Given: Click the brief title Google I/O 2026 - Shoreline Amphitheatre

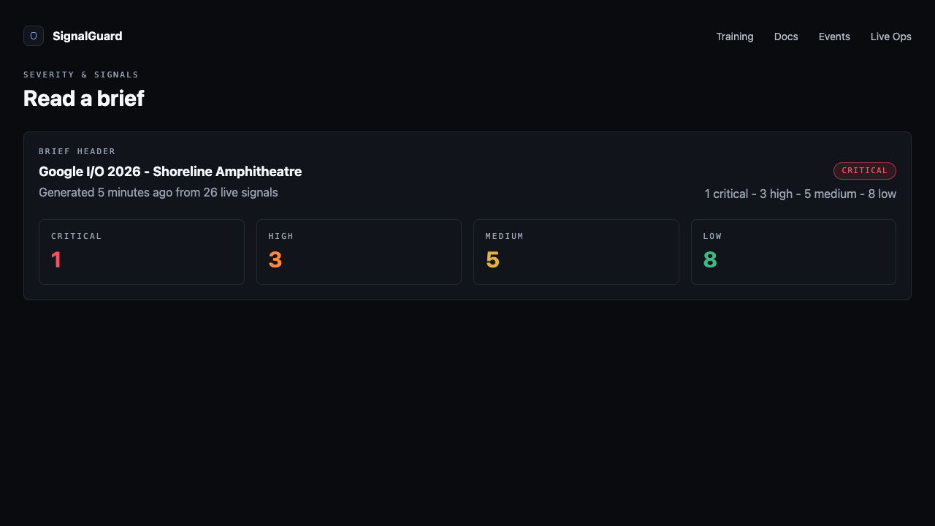Looking at the screenshot, I should tap(170, 172).
